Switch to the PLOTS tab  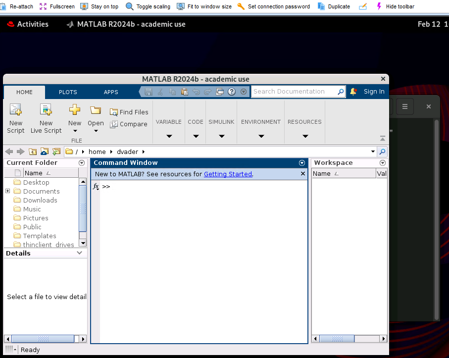(x=68, y=92)
